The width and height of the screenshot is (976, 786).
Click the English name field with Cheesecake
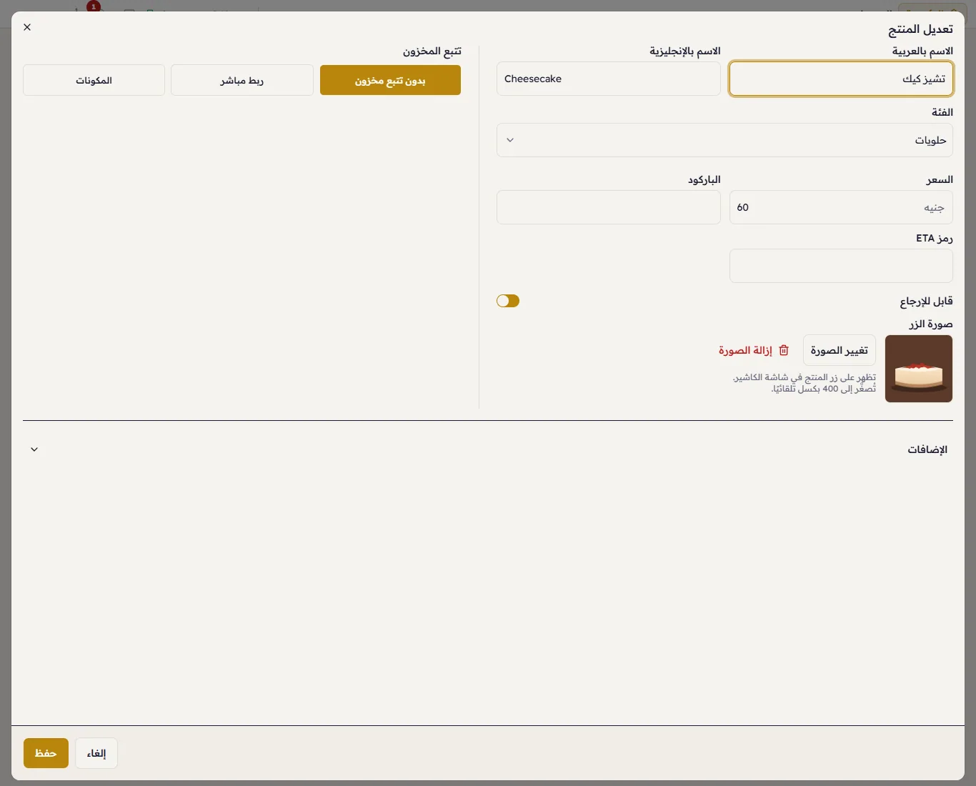[609, 79]
